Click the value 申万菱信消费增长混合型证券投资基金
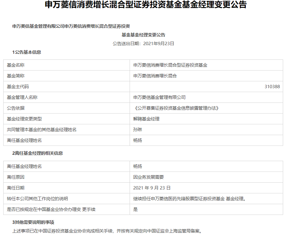 pos(170,65)
